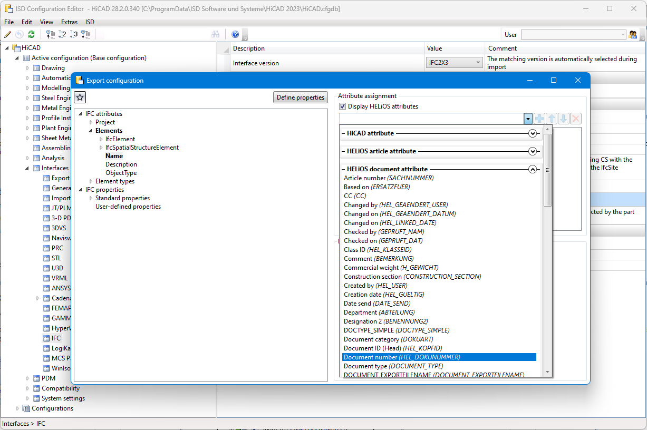The height and width of the screenshot is (430, 647).
Task: Select the ObjectType tree item
Action: click(x=121, y=173)
